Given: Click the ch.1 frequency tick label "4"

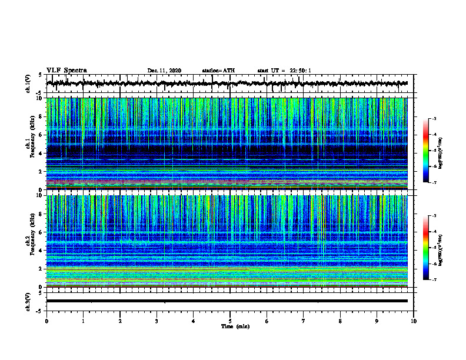Looking at the screenshot, I should click(x=41, y=154).
